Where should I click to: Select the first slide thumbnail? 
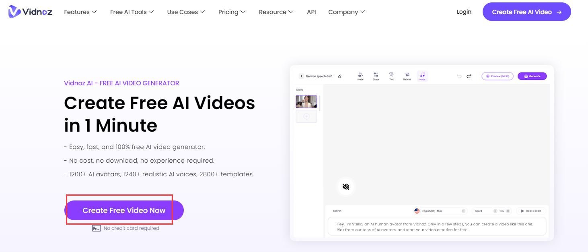306,101
